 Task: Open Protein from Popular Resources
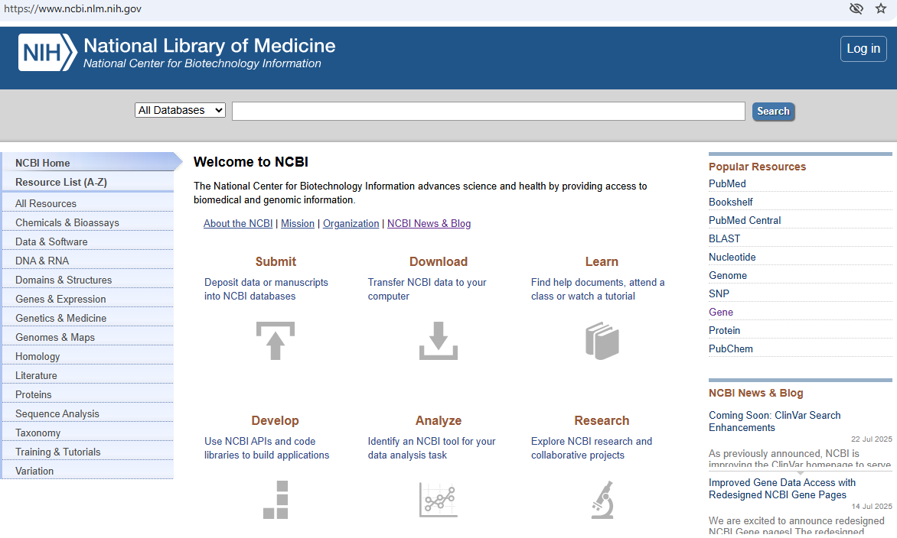[724, 330]
